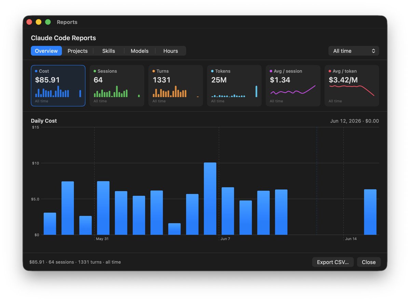
Task: Switch to the Models tab
Action: pos(139,51)
